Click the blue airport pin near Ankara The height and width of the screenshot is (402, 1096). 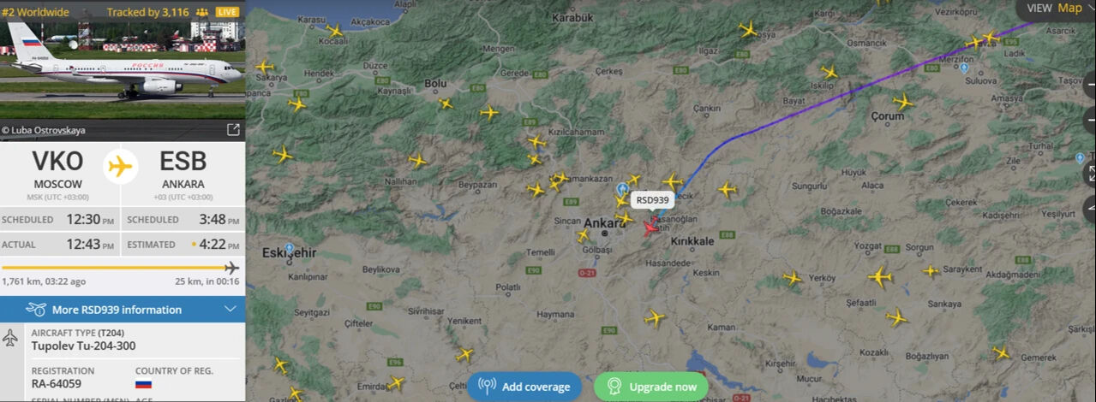tap(622, 188)
